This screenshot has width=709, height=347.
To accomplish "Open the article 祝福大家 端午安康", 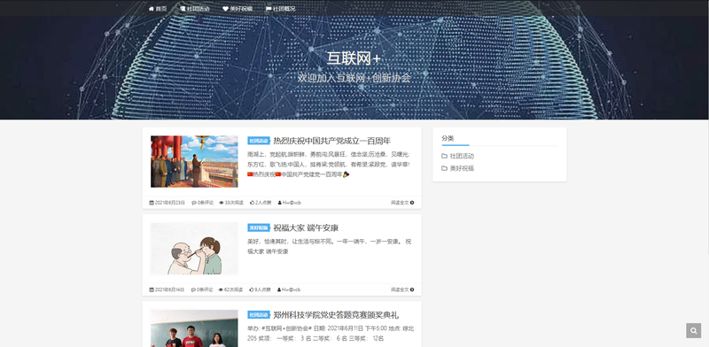I will [306, 227].
